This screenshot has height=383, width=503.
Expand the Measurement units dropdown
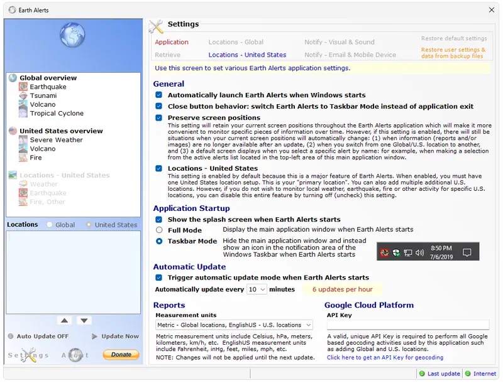click(234, 325)
